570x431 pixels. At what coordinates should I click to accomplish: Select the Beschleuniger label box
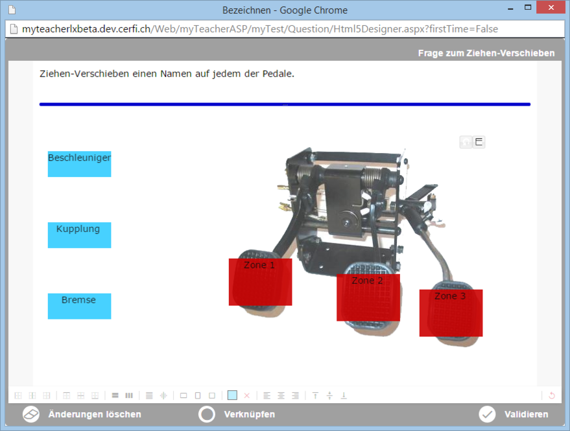click(x=79, y=164)
